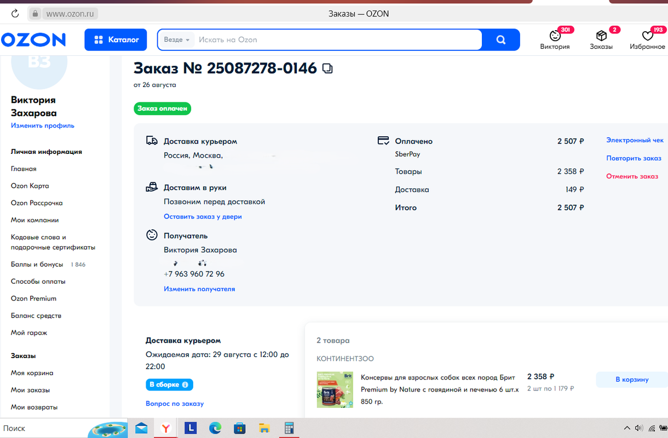Screen dimensions: 668x438
Task: Open Calculator in the taskbar
Action: tap(289, 428)
